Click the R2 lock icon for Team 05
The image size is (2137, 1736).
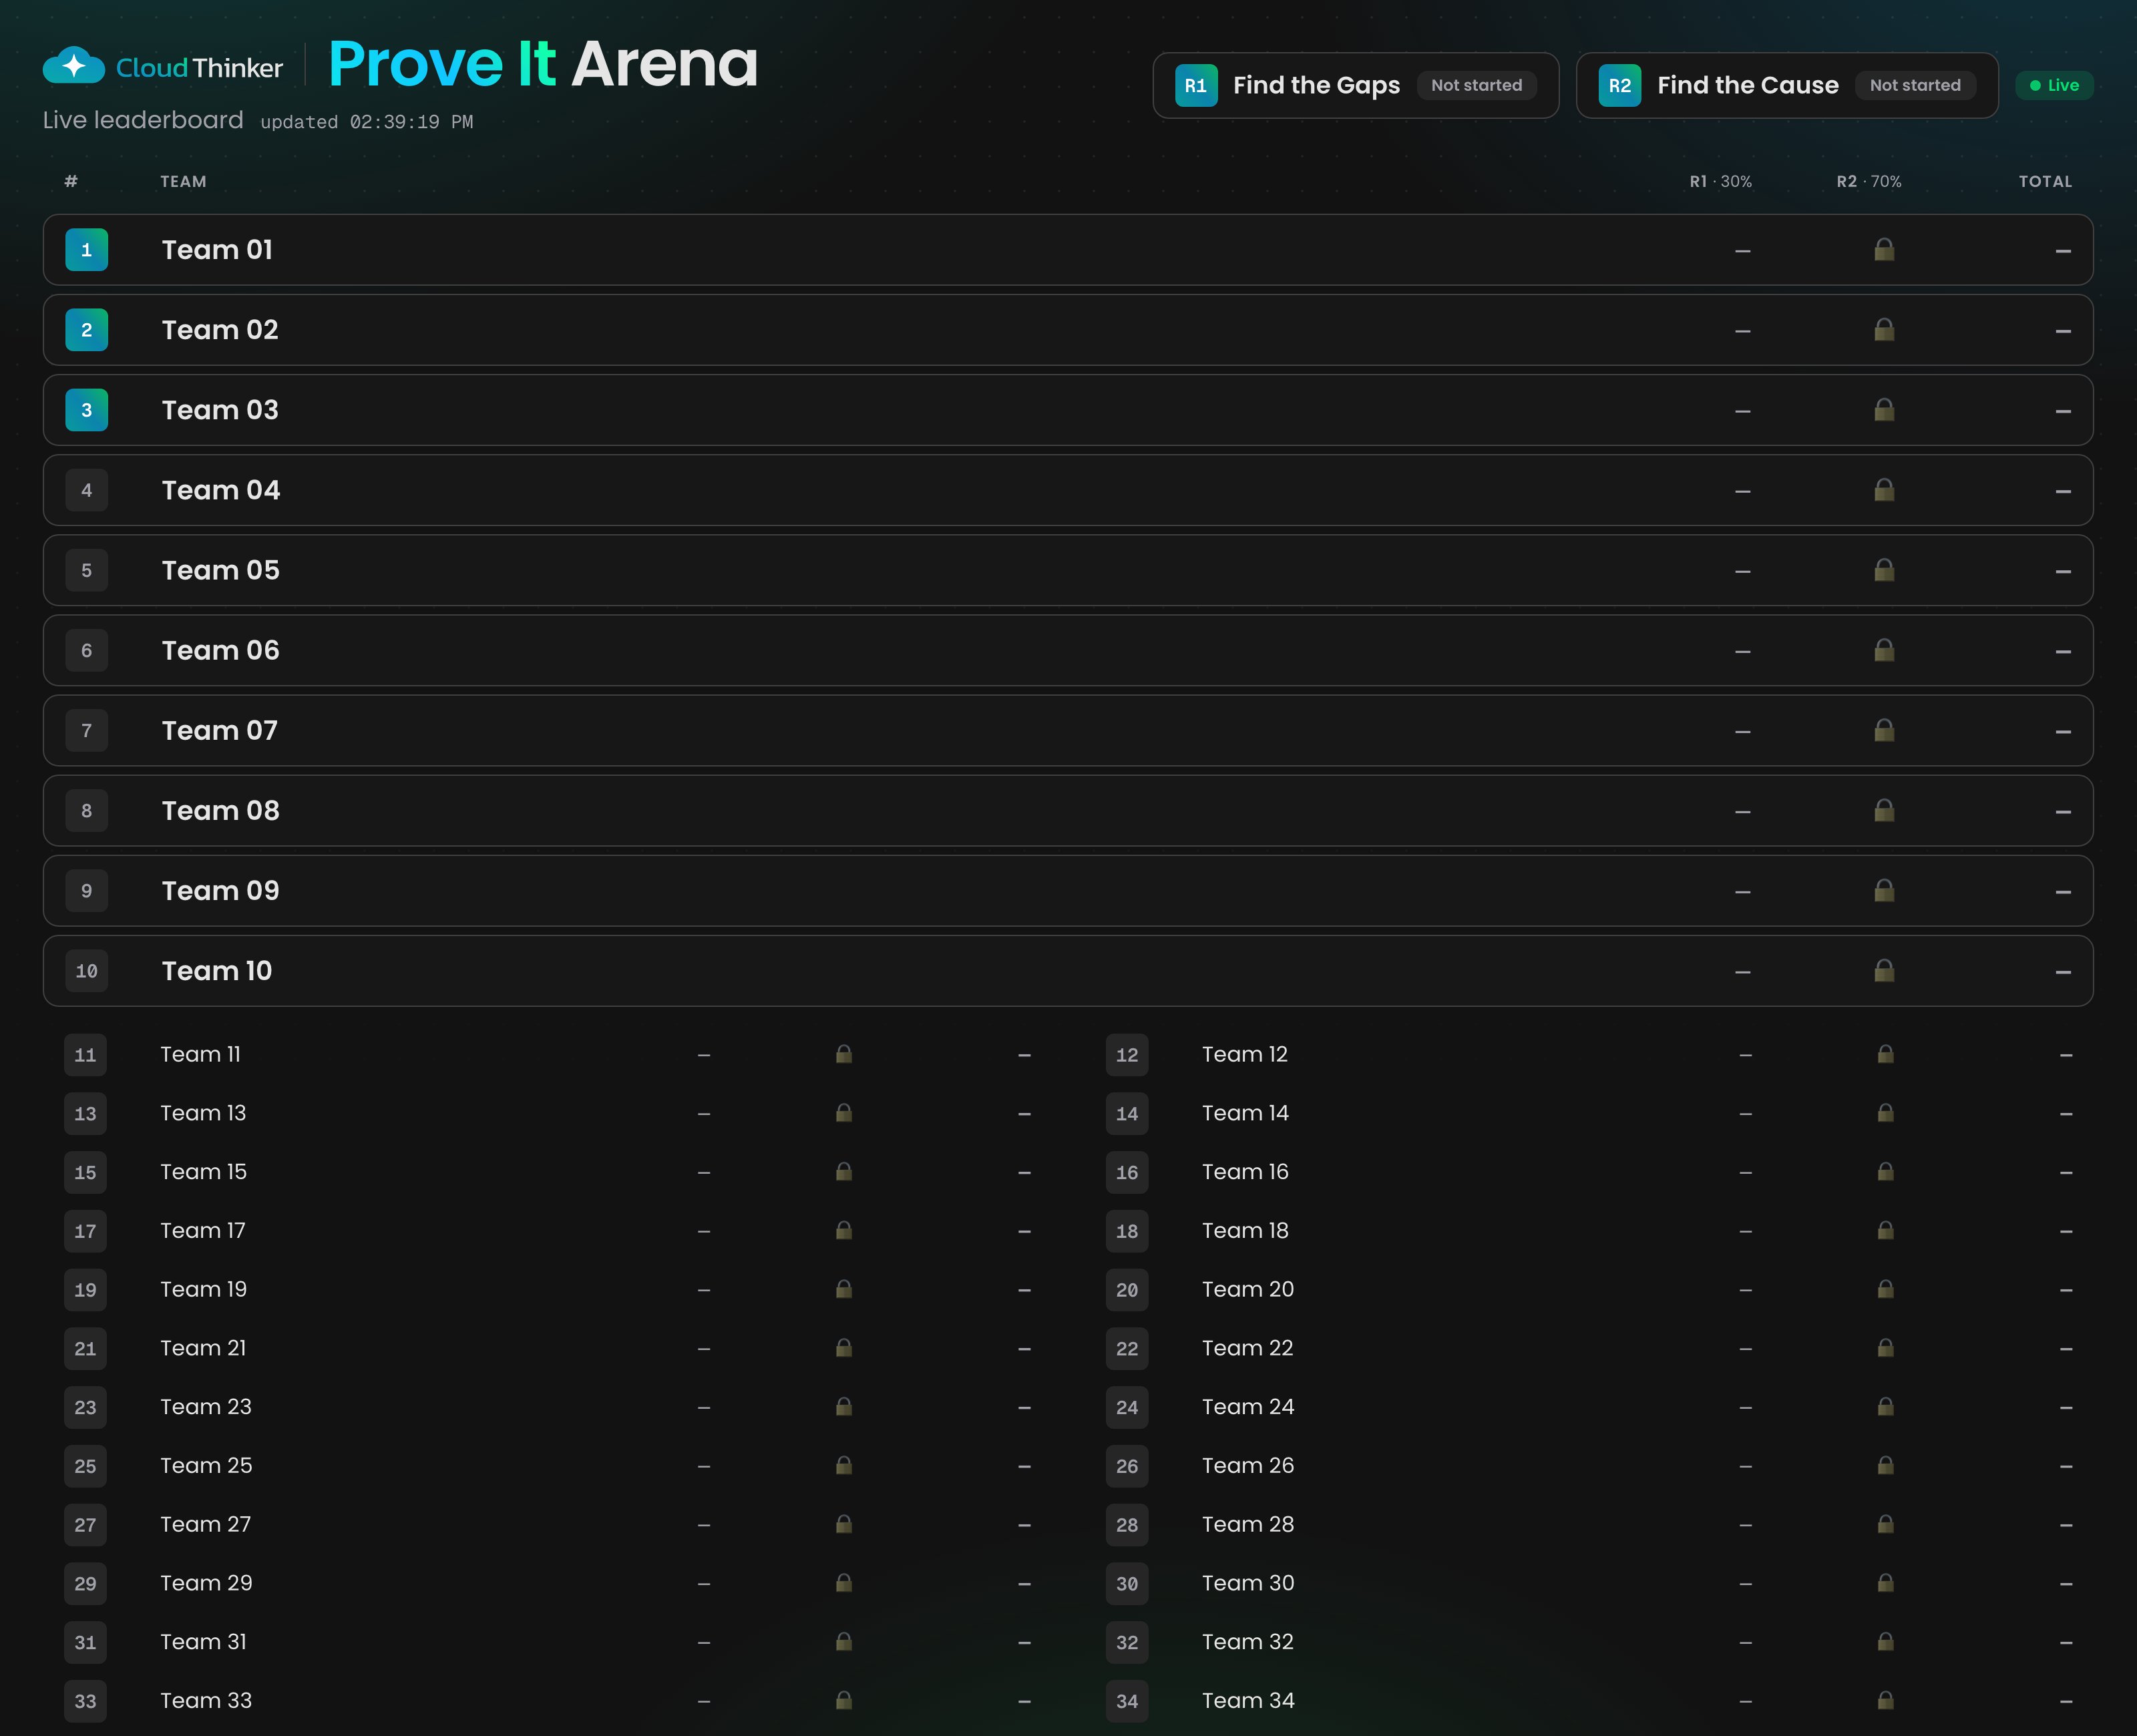click(1884, 570)
